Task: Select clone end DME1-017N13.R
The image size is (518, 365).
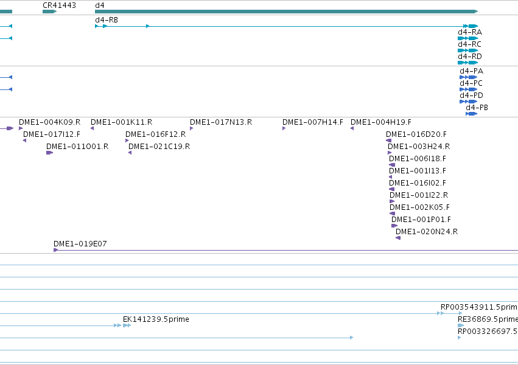Action: click(x=192, y=128)
